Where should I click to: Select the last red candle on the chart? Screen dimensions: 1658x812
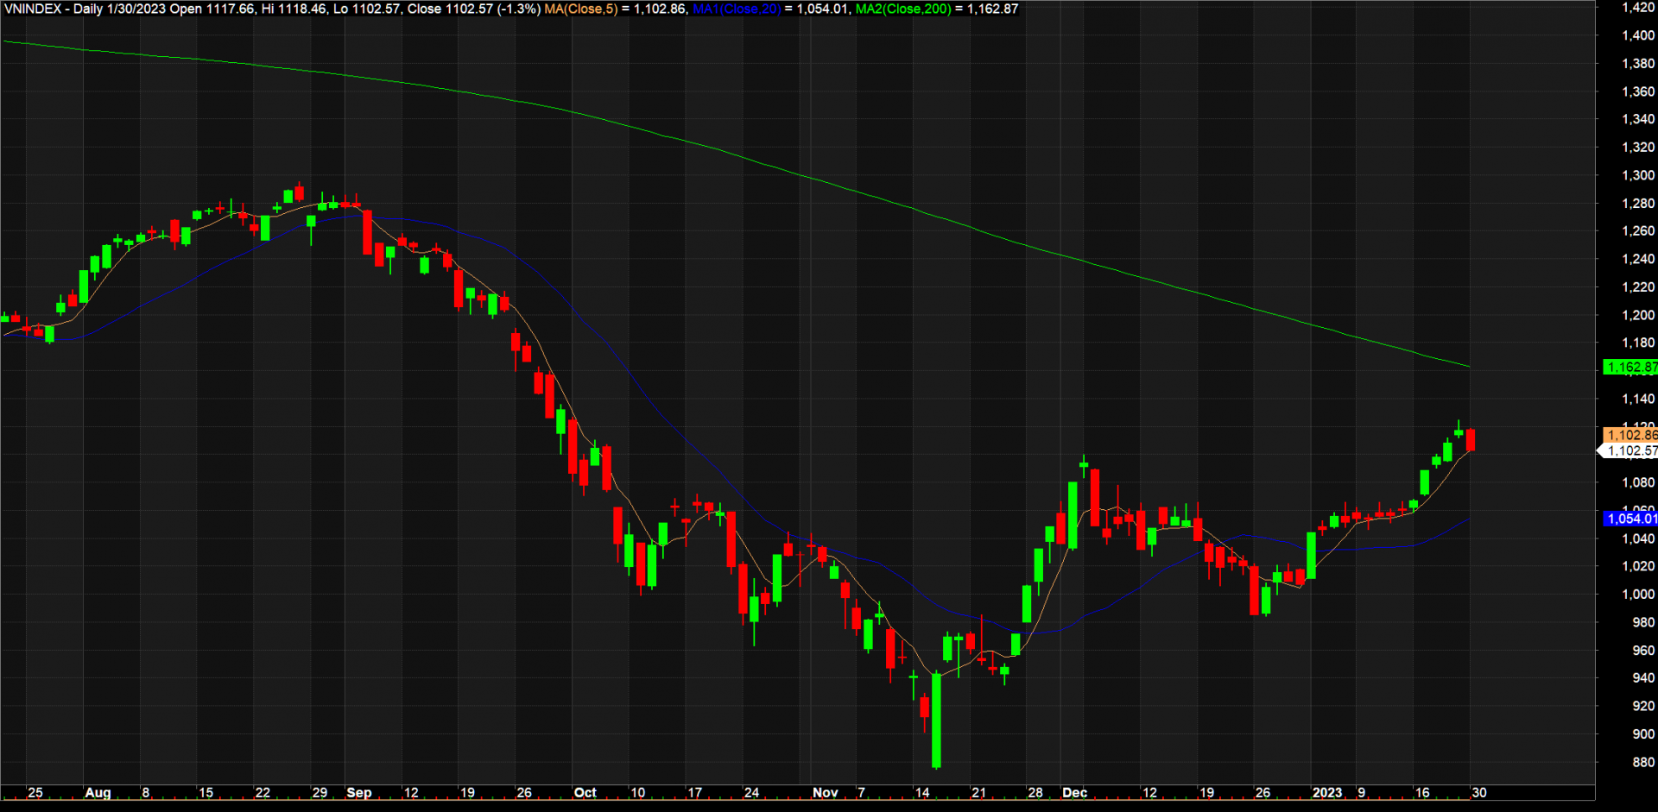(1470, 439)
